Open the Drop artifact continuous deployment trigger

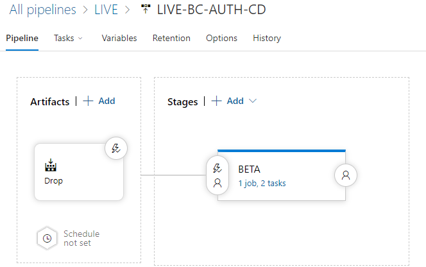[x=116, y=148]
